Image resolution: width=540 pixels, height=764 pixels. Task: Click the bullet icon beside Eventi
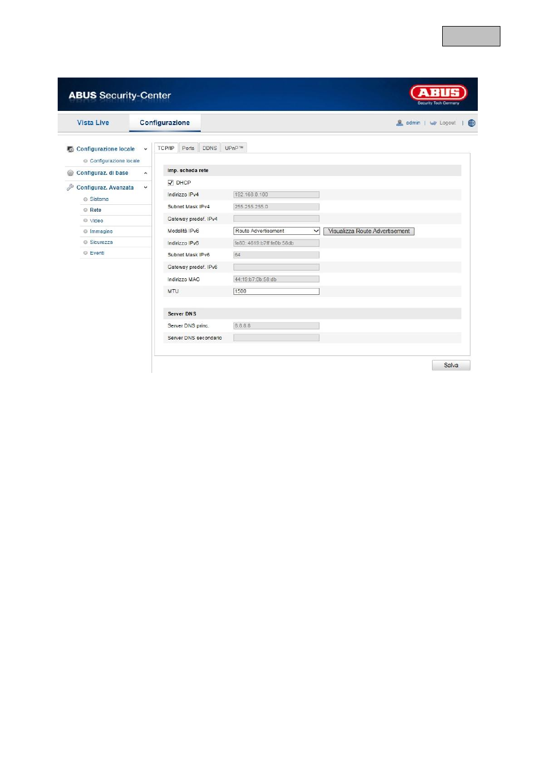pos(85,253)
